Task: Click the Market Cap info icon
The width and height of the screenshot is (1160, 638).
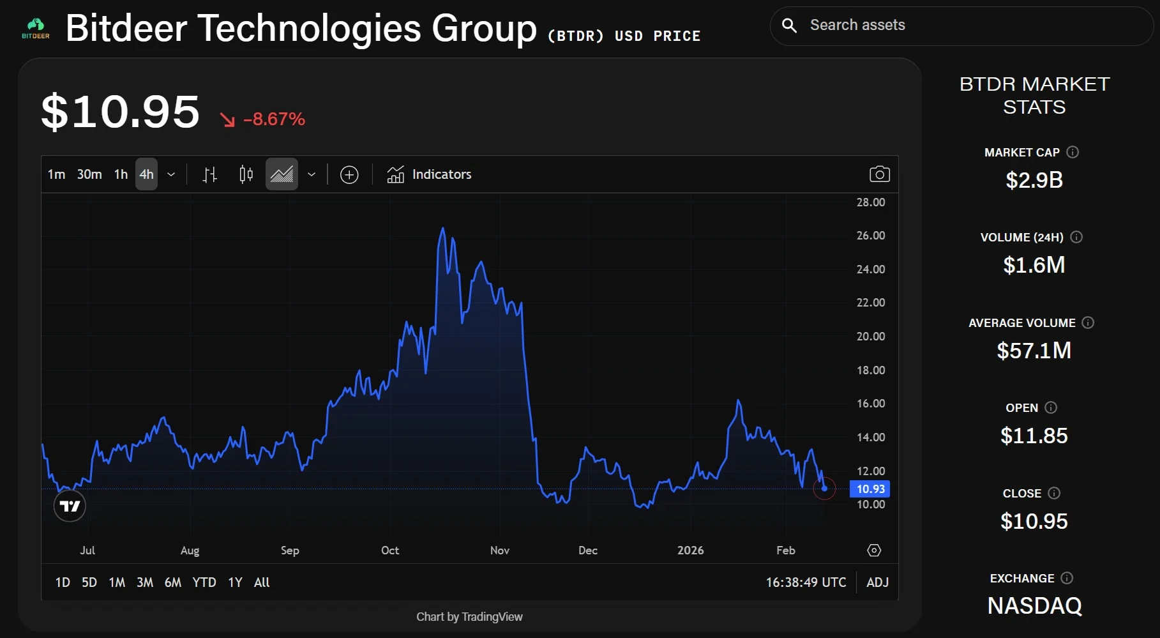Action: 1073,152
